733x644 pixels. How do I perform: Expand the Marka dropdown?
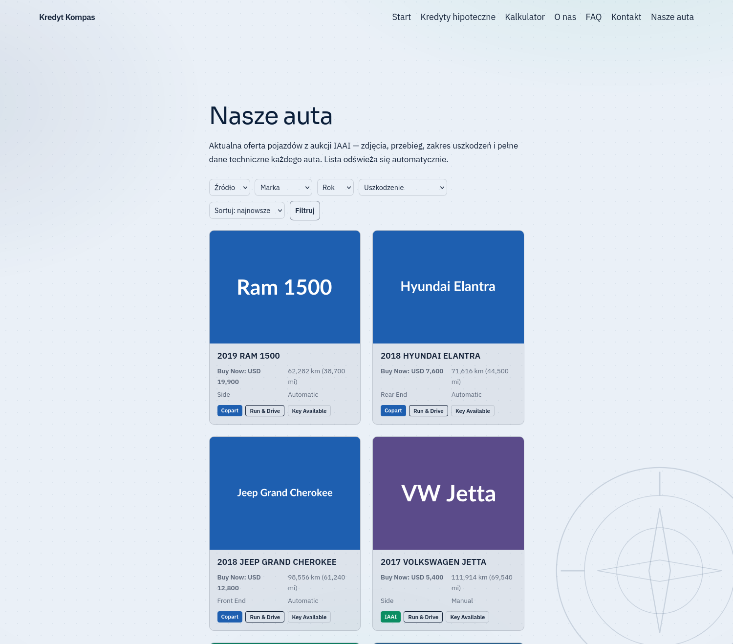[x=283, y=188]
